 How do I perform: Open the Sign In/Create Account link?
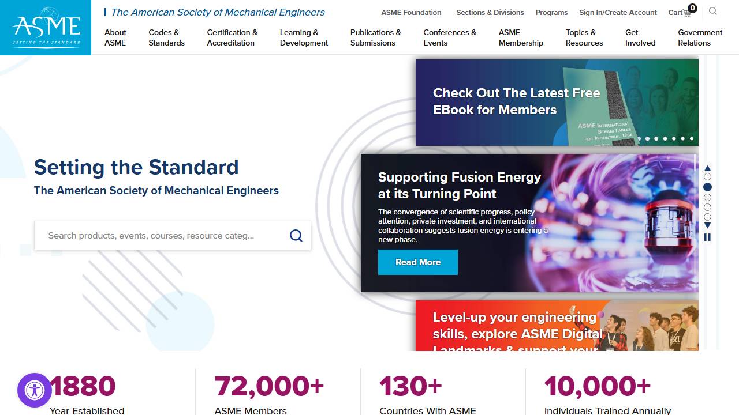coord(618,12)
